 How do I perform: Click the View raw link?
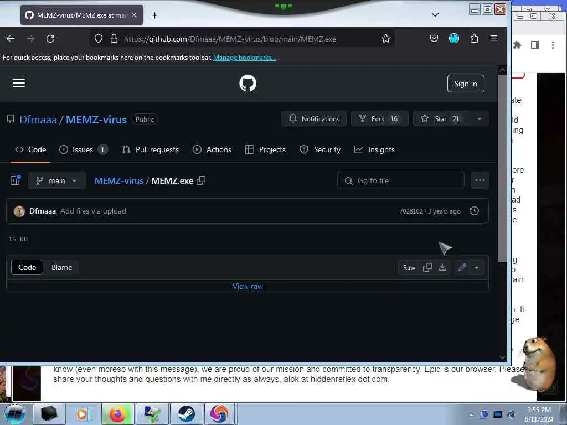(248, 286)
